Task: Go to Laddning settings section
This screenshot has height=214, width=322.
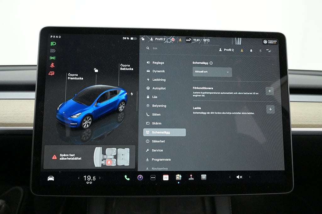Action: point(159,80)
